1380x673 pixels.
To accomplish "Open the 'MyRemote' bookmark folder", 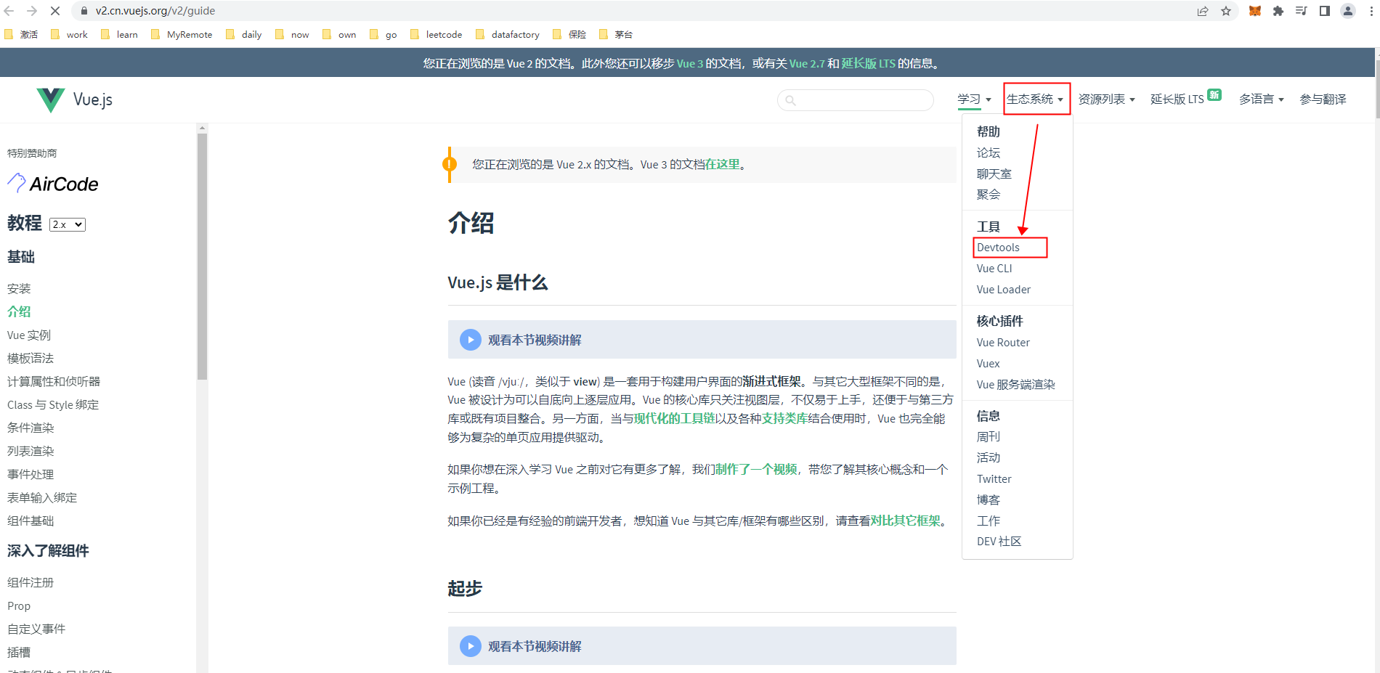I will pyautogui.click(x=182, y=34).
